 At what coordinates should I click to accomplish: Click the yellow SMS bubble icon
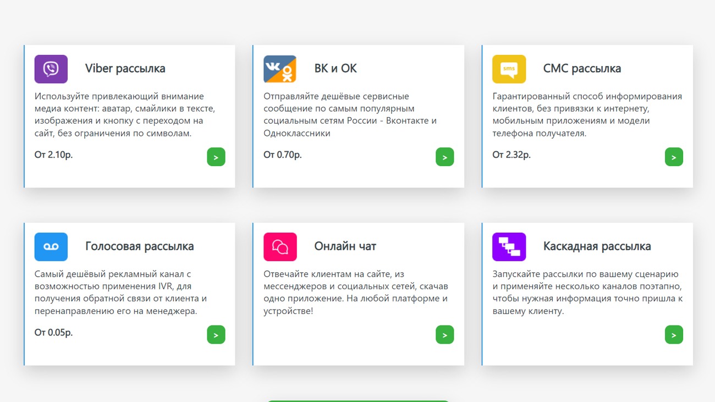[x=509, y=69]
